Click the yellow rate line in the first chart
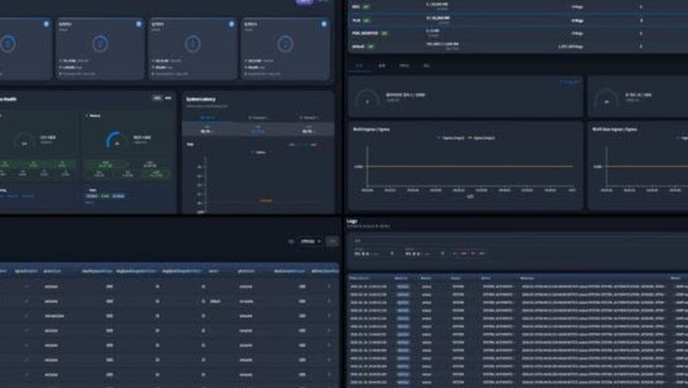This screenshot has height=388, width=688. click(x=470, y=166)
